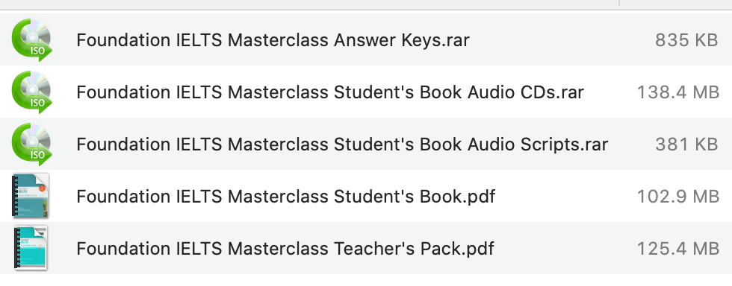Image resolution: width=732 pixels, height=286 pixels.
Task: Click the 138.4 MB size value
Action: click(x=678, y=92)
